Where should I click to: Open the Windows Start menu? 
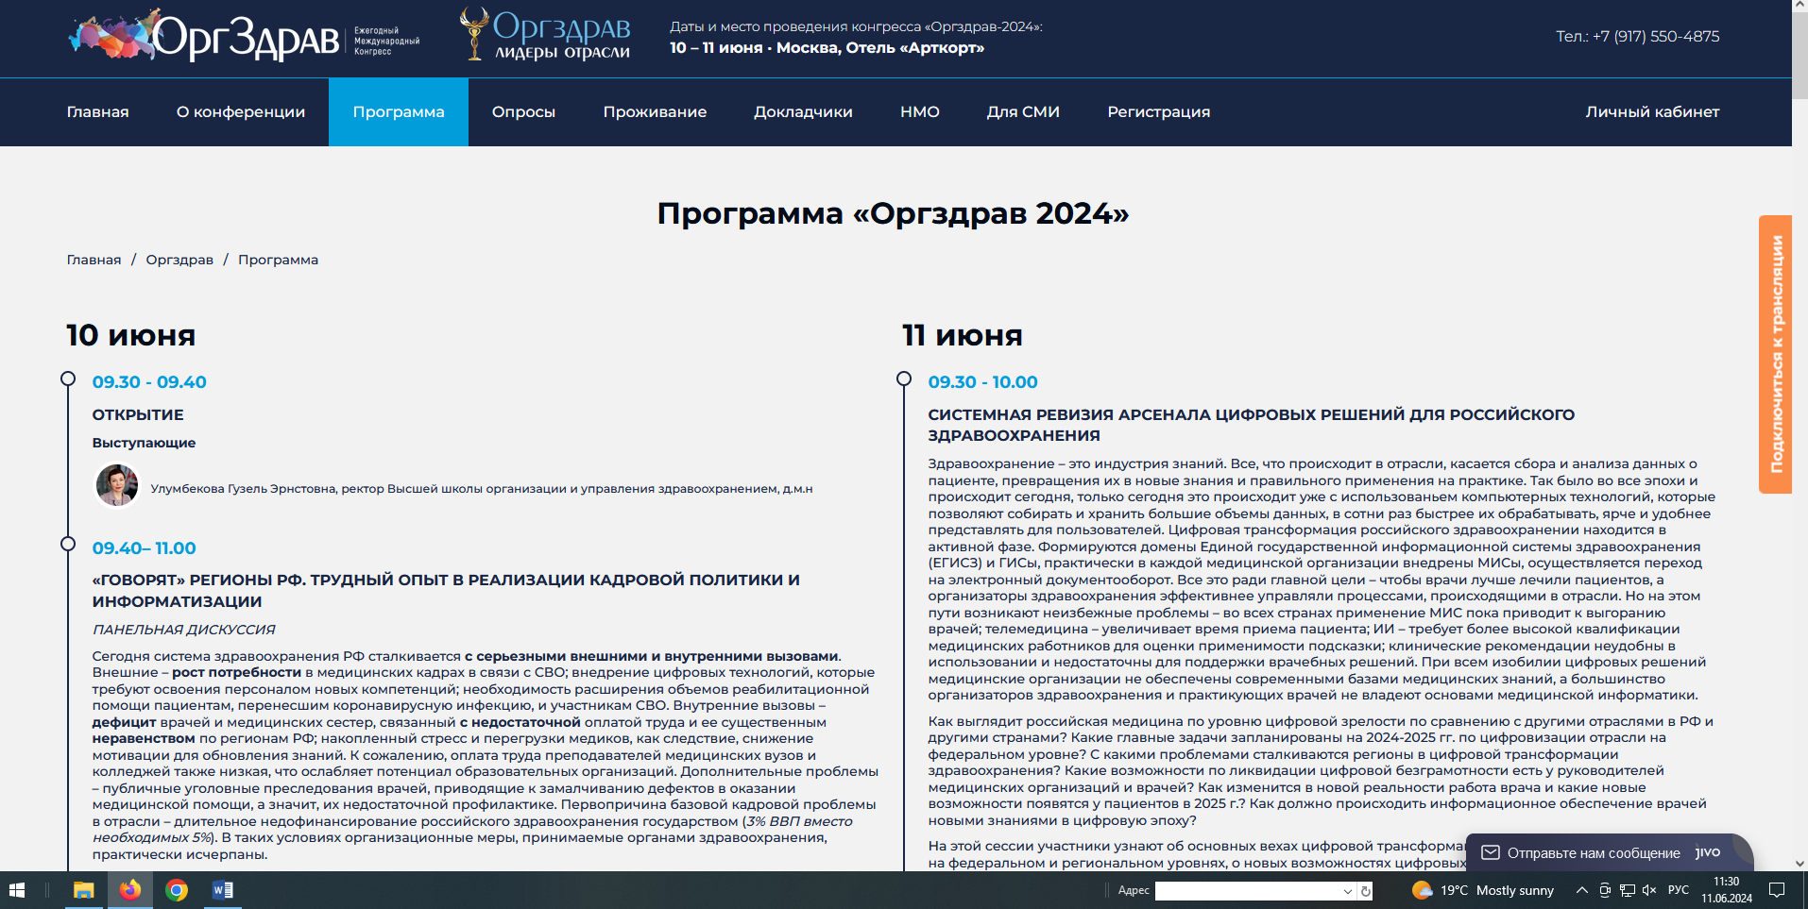16,890
